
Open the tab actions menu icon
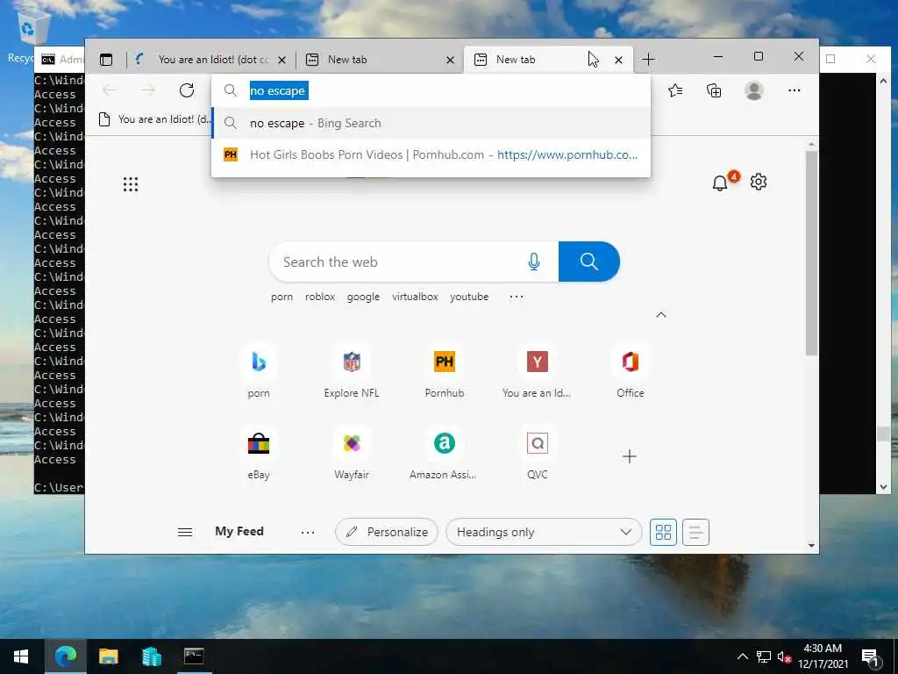[x=106, y=59]
